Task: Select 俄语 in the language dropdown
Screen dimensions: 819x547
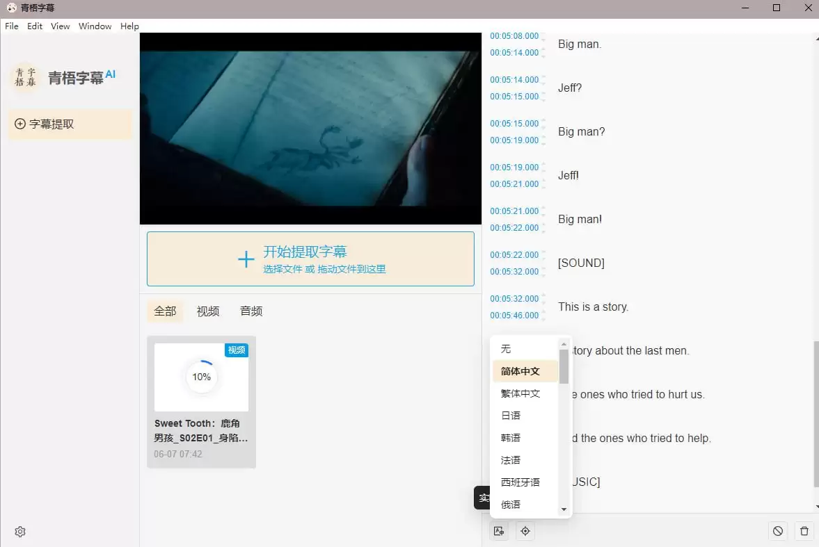Action: pos(509,504)
